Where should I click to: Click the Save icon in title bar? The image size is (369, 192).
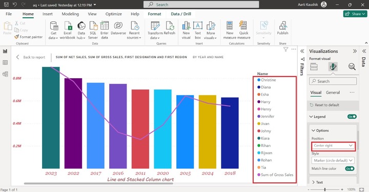tap(6, 5)
